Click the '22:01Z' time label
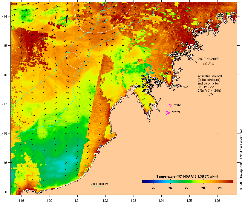 tap(209, 63)
